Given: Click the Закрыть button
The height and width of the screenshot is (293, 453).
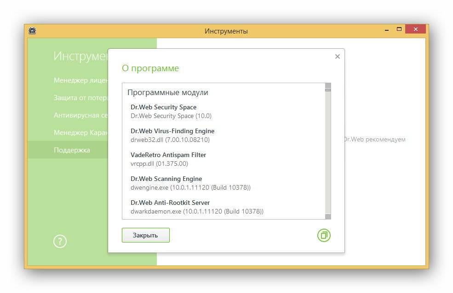Looking at the screenshot, I should pos(146,235).
